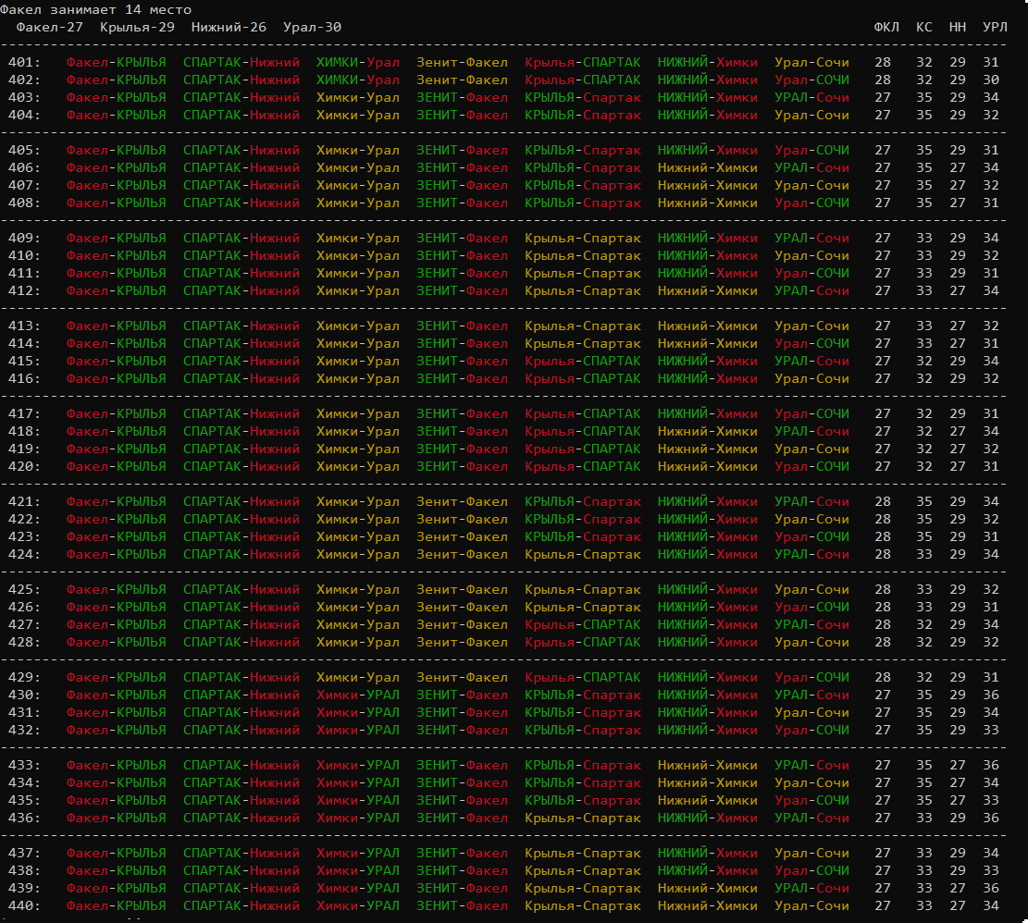Click "Урал-СОЧИ" in row 426
The width and height of the screenshot is (1028, 923).
(x=811, y=608)
